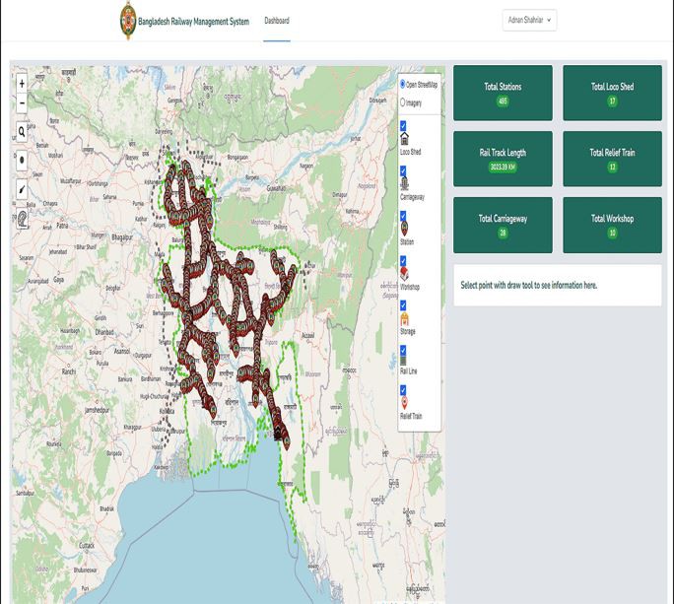Select the draw point marker tool

tap(22, 161)
